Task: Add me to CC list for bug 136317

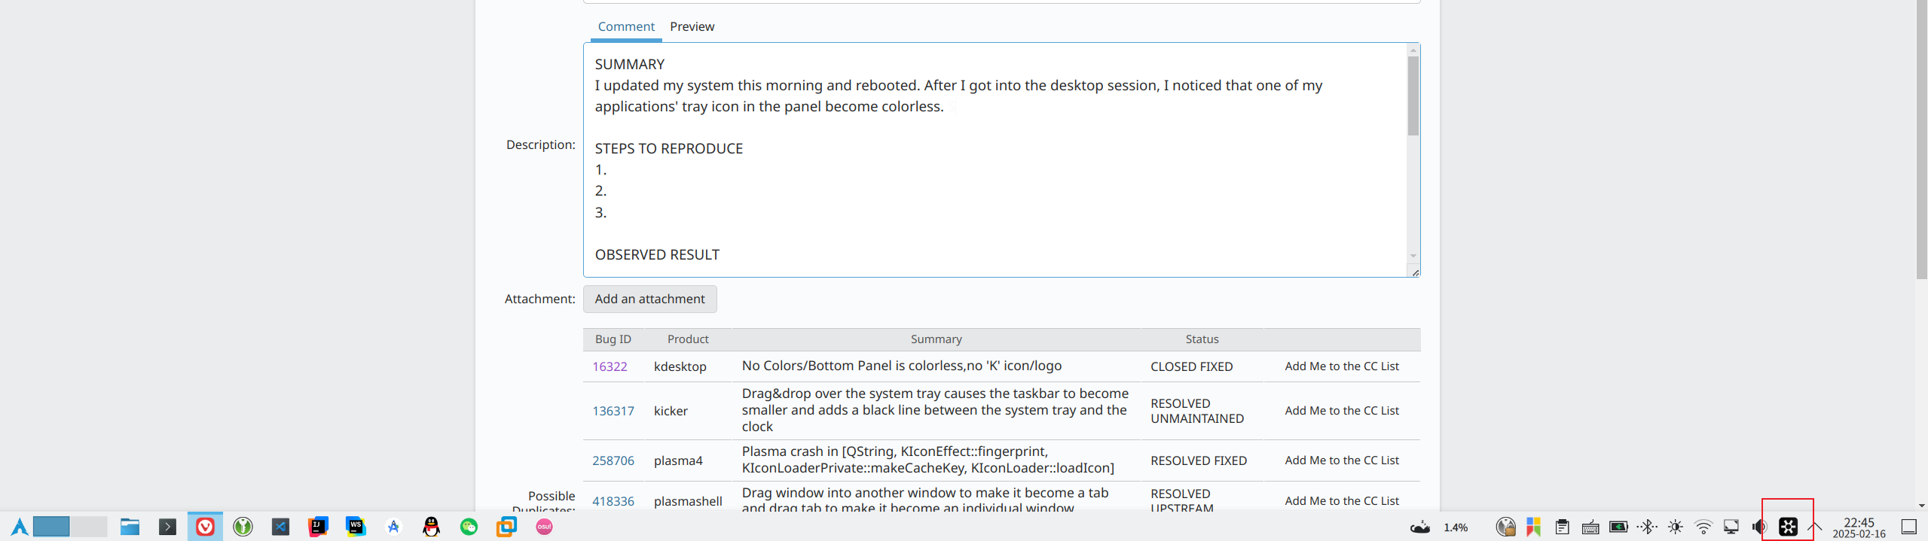Action: coord(1341,411)
